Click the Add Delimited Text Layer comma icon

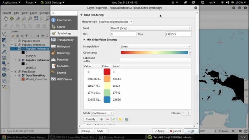point(4,46)
